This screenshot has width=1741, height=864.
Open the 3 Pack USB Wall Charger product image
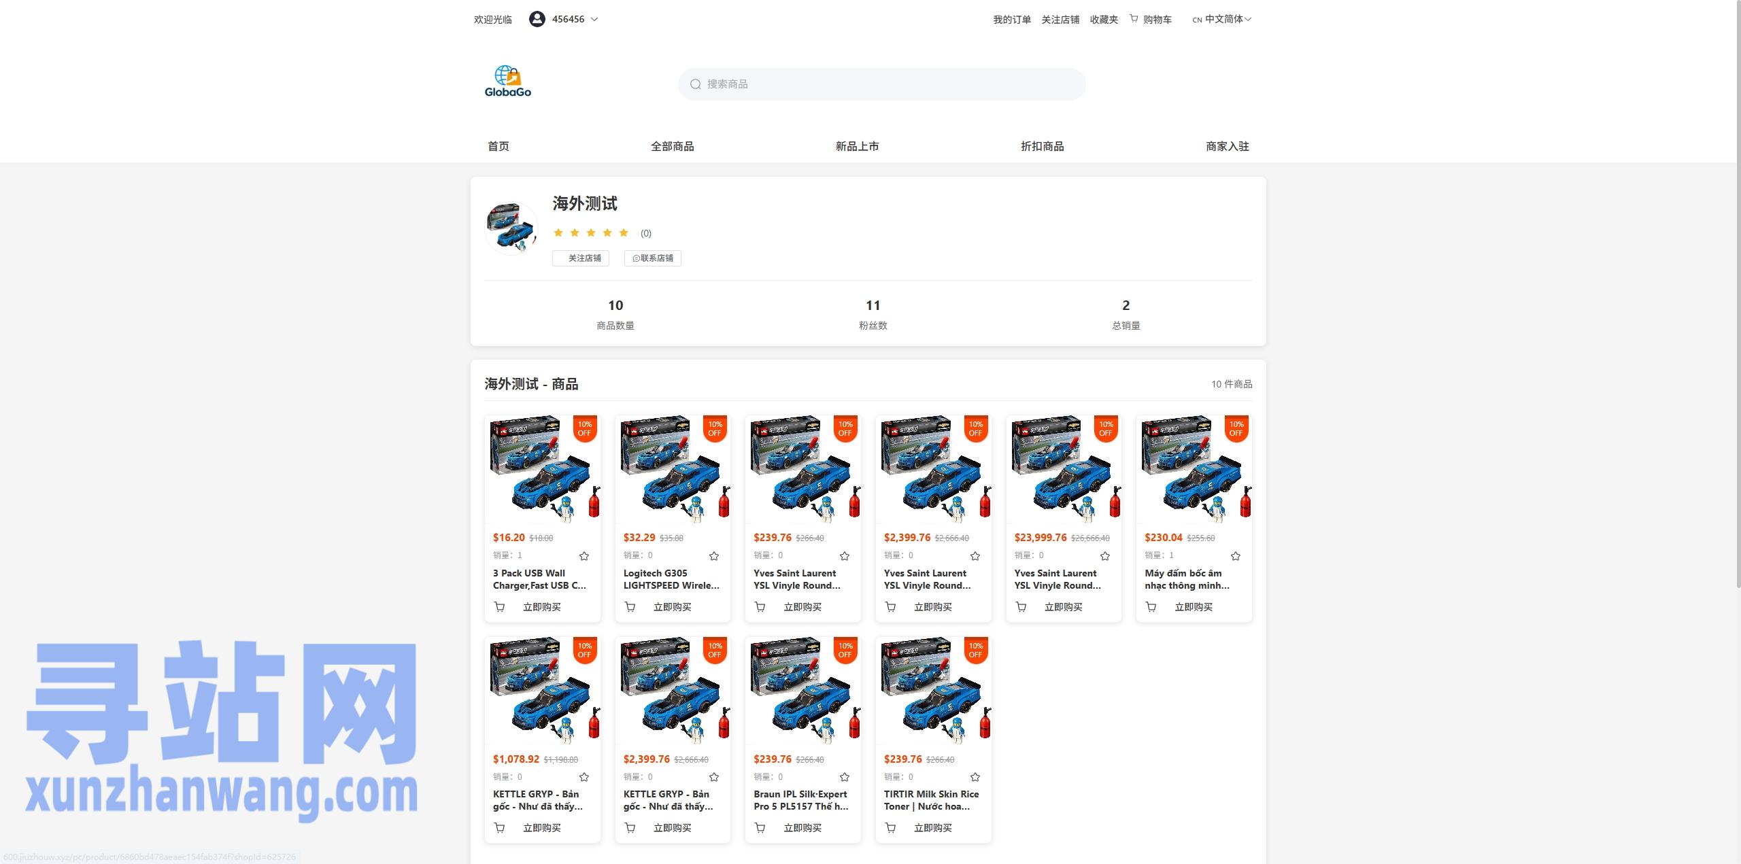point(543,469)
